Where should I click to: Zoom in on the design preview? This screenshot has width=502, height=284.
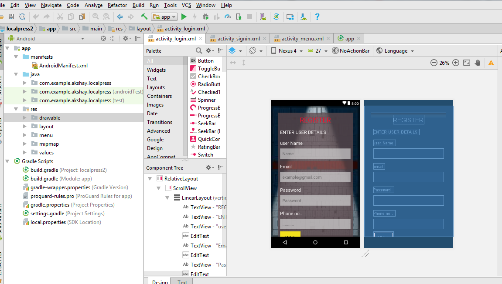pyautogui.click(x=456, y=63)
